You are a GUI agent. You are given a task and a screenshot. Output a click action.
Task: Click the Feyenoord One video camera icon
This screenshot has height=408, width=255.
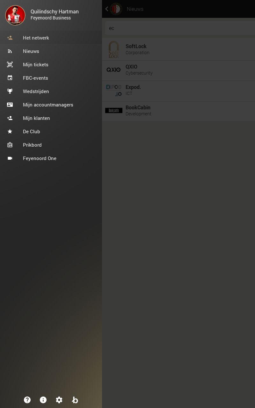click(x=10, y=158)
